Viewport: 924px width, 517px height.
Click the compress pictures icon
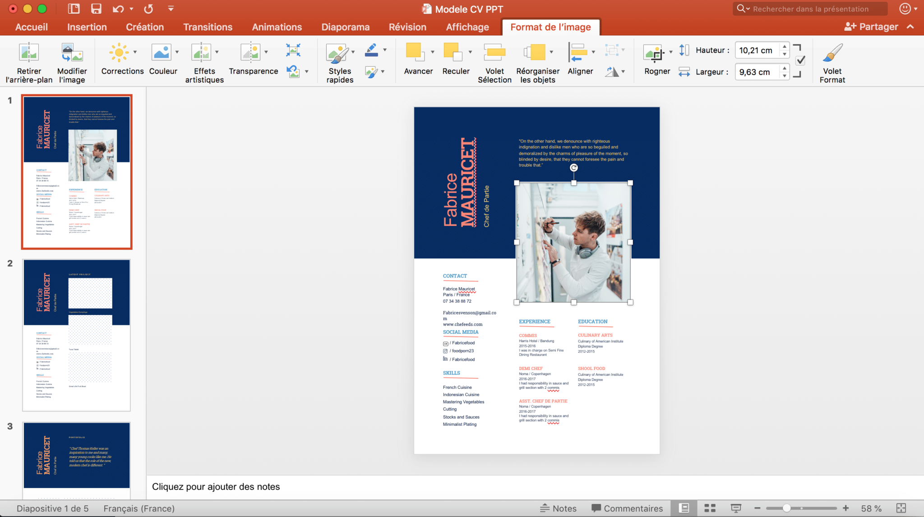click(293, 50)
